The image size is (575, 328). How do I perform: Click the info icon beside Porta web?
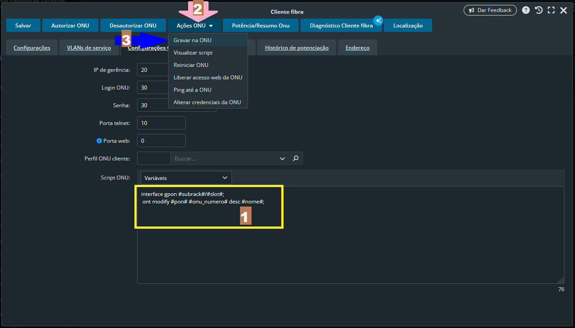(99, 141)
